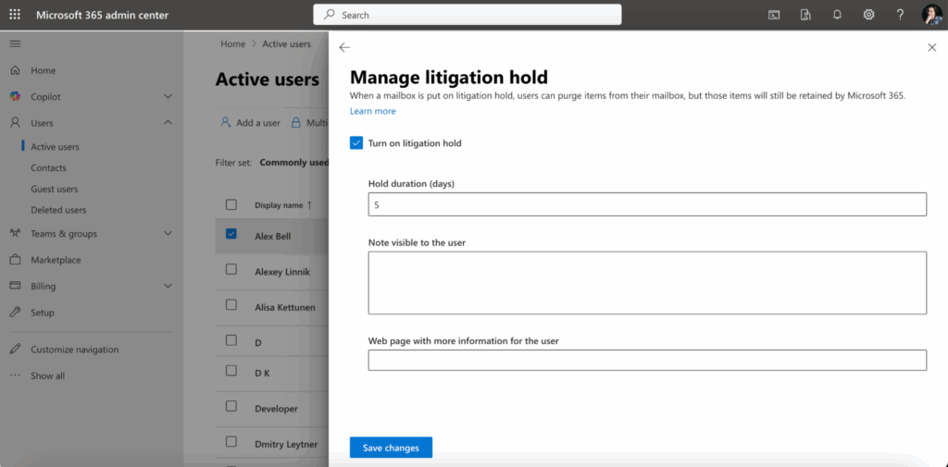The width and height of the screenshot is (948, 467).
Task: Click Active users breadcrumb link
Action: coord(287,44)
